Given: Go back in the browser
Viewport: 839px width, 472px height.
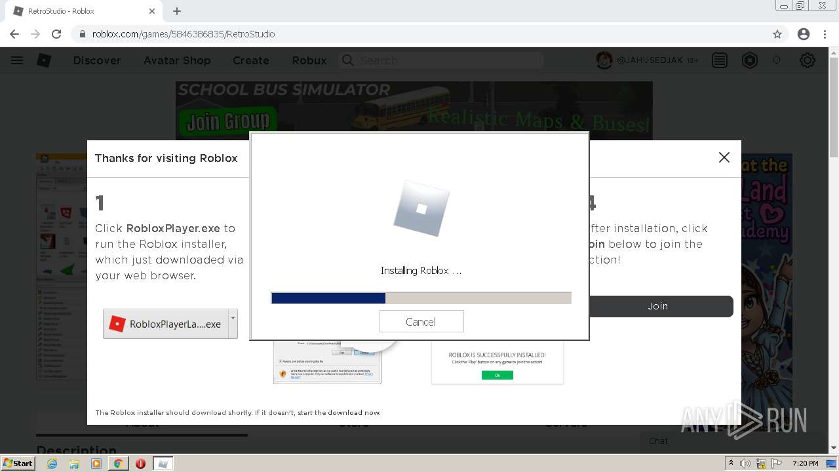Looking at the screenshot, I should pyautogui.click(x=14, y=34).
